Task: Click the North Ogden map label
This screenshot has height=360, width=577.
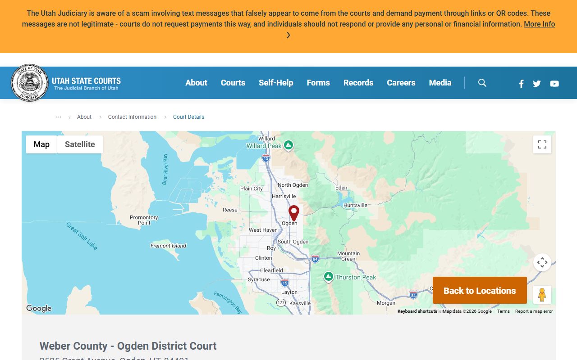Action: (293, 185)
